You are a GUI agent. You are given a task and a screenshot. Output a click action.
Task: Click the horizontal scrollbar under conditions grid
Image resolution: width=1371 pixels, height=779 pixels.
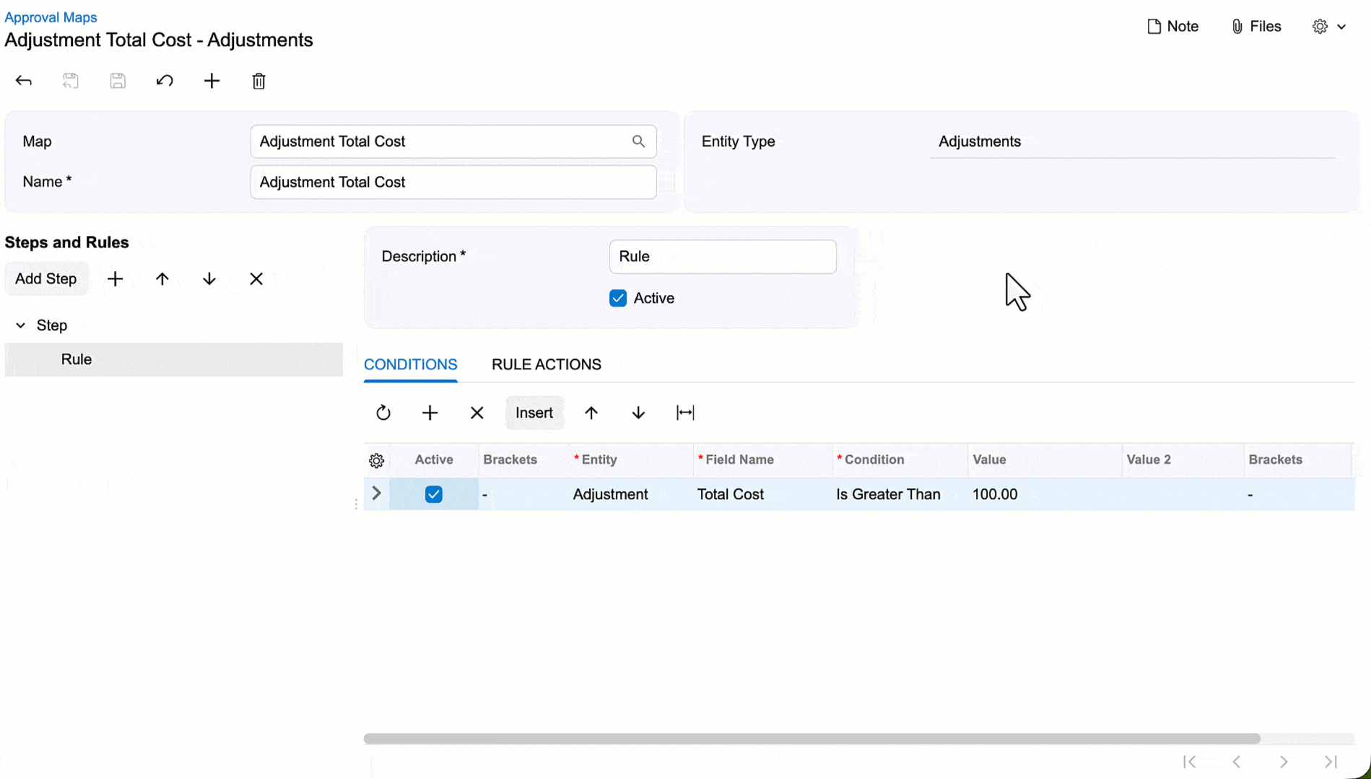[x=811, y=739]
